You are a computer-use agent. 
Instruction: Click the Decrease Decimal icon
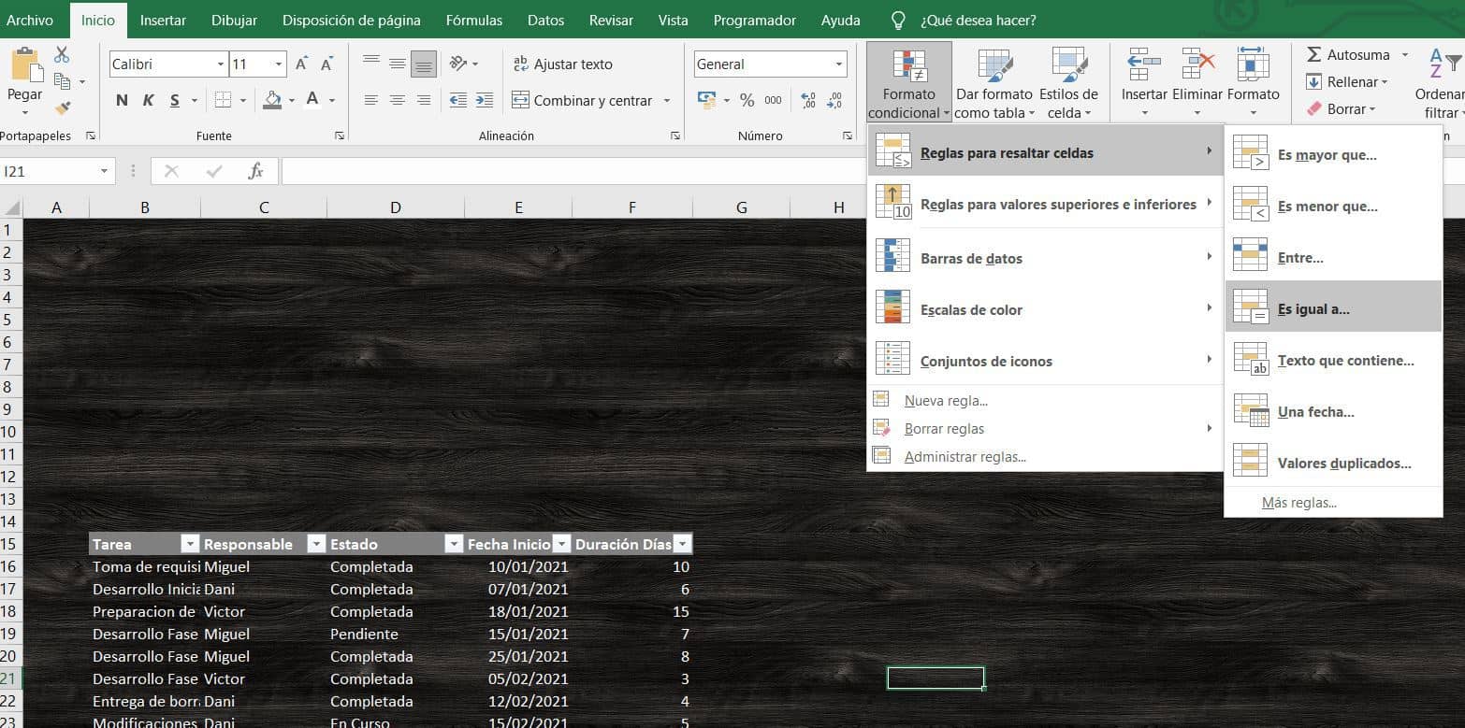[834, 100]
